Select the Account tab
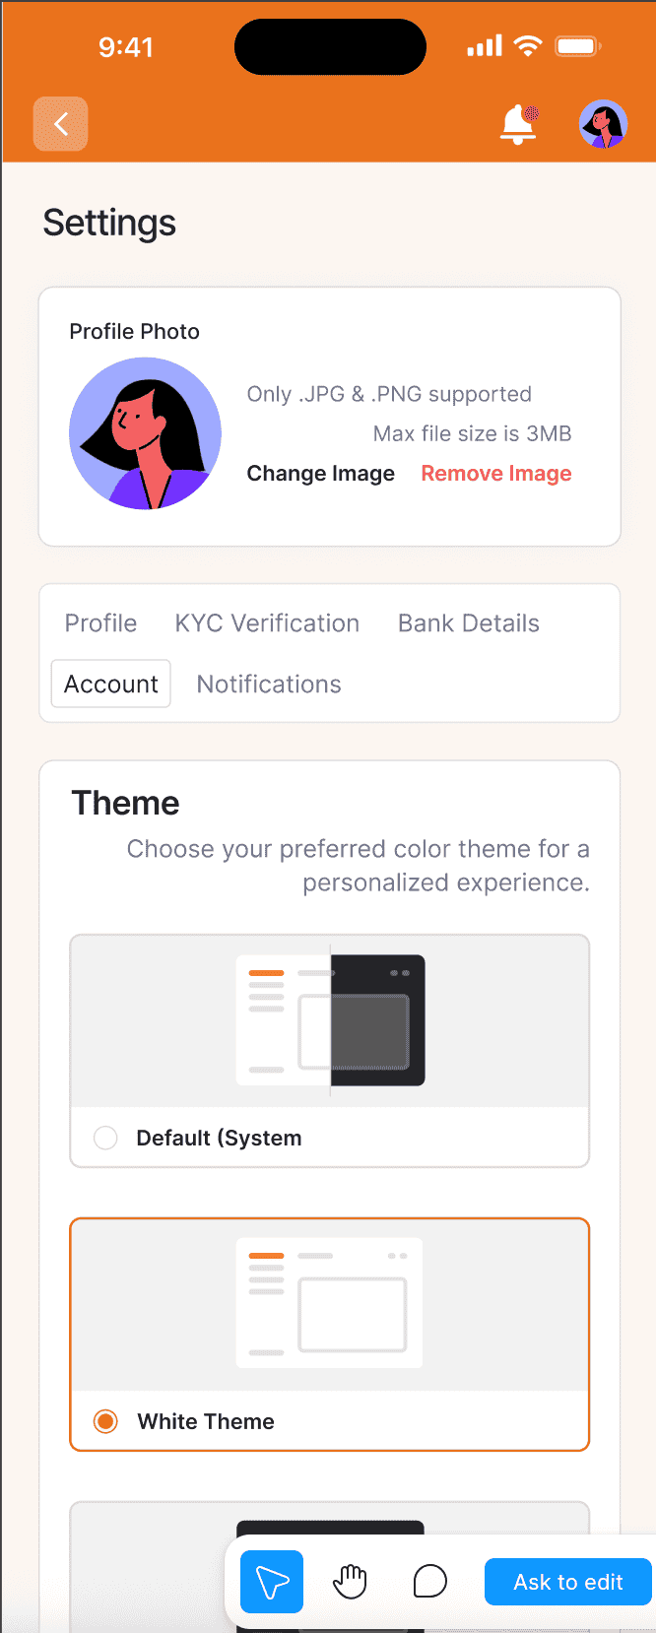Viewport: 656px width, 1633px height. click(111, 684)
